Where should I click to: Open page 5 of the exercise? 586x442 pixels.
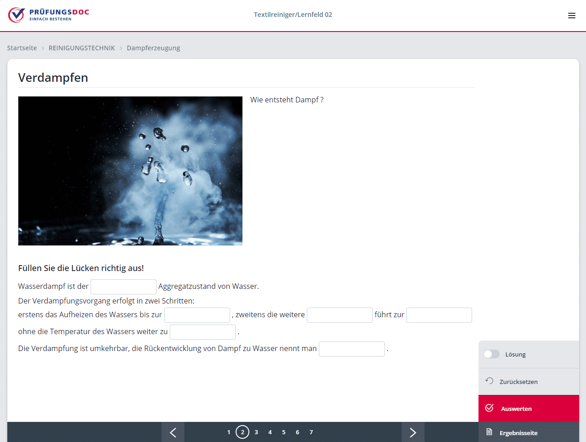pos(284,432)
